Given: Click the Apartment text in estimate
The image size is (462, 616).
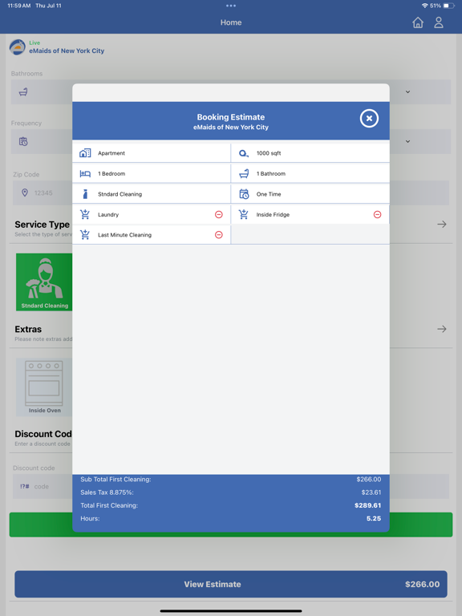Looking at the screenshot, I should (x=111, y=153).
